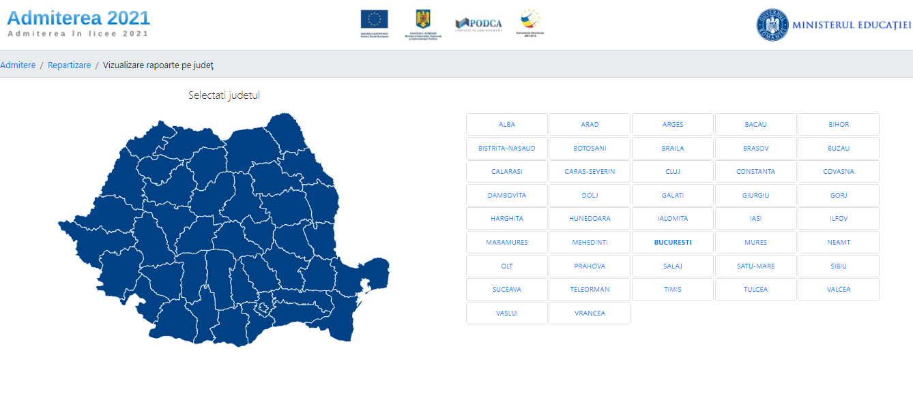The height and width of the screenshot is (415, 913).
Task: Click the Ministerul Educației round emblem
Action: click(772, 25)
